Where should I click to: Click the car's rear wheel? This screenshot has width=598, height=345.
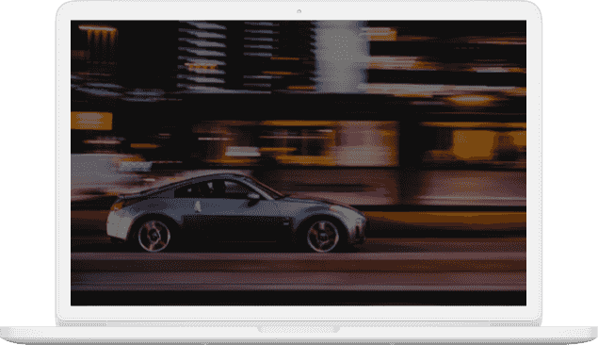click(154, 236)
